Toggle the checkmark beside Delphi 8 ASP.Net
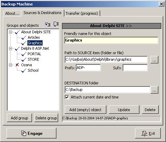The height and width of the screenshot is (142, 166). point(17,49)
